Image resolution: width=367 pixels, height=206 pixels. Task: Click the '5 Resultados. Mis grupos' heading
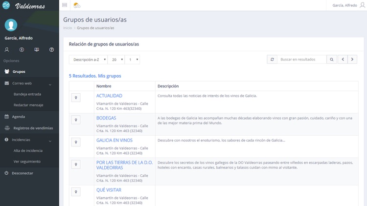95,76
